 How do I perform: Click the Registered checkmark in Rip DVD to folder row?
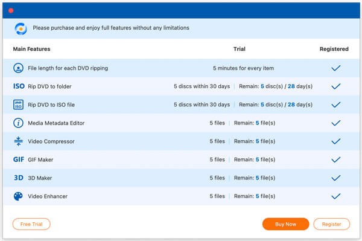336,86
